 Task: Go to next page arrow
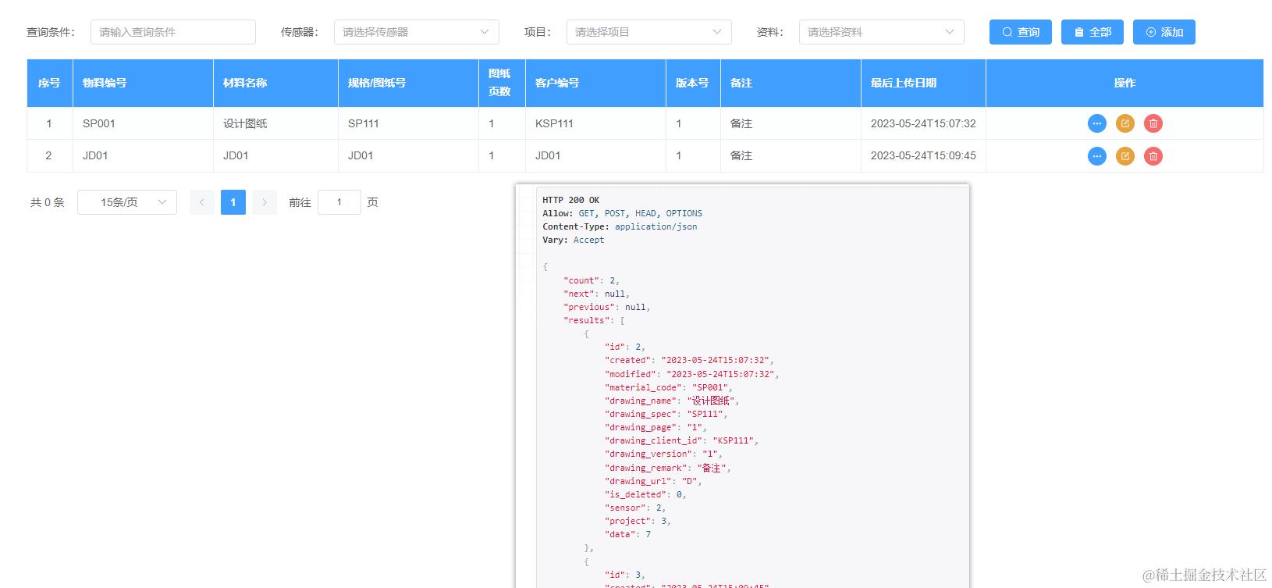[x=265, y=202]
